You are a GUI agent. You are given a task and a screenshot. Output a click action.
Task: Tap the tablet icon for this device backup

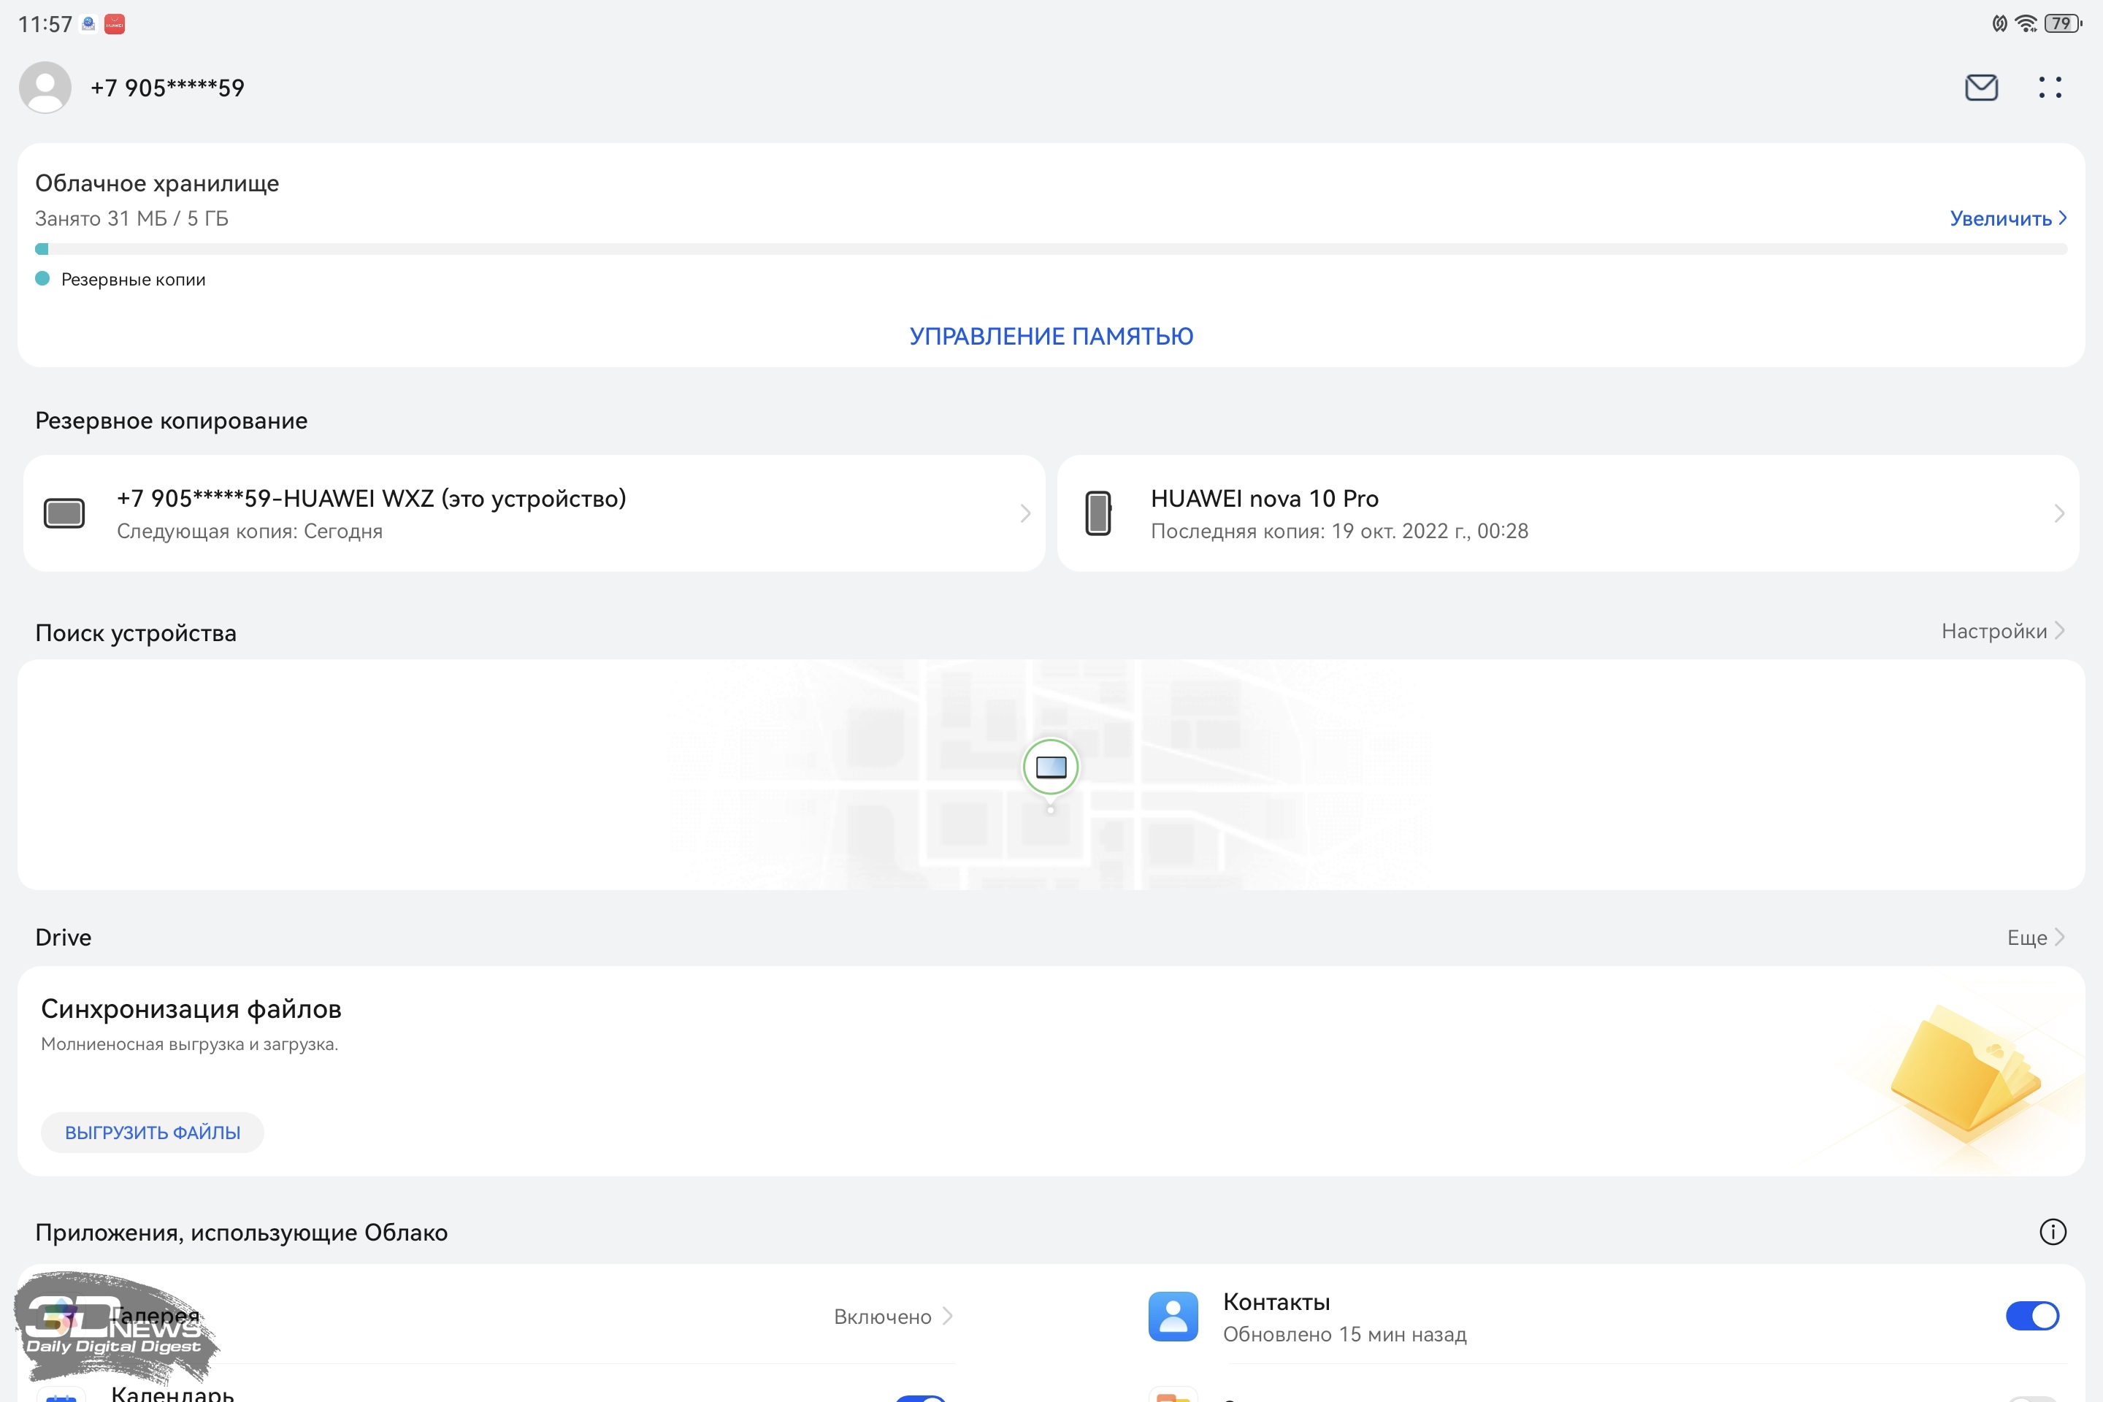coord(64,513)
